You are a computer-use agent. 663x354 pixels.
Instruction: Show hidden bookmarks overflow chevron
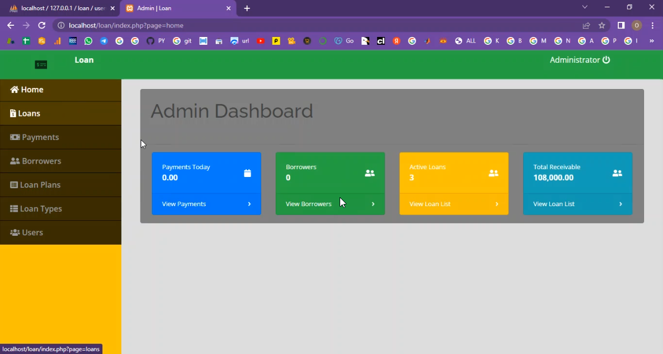[x=651, y=41]
